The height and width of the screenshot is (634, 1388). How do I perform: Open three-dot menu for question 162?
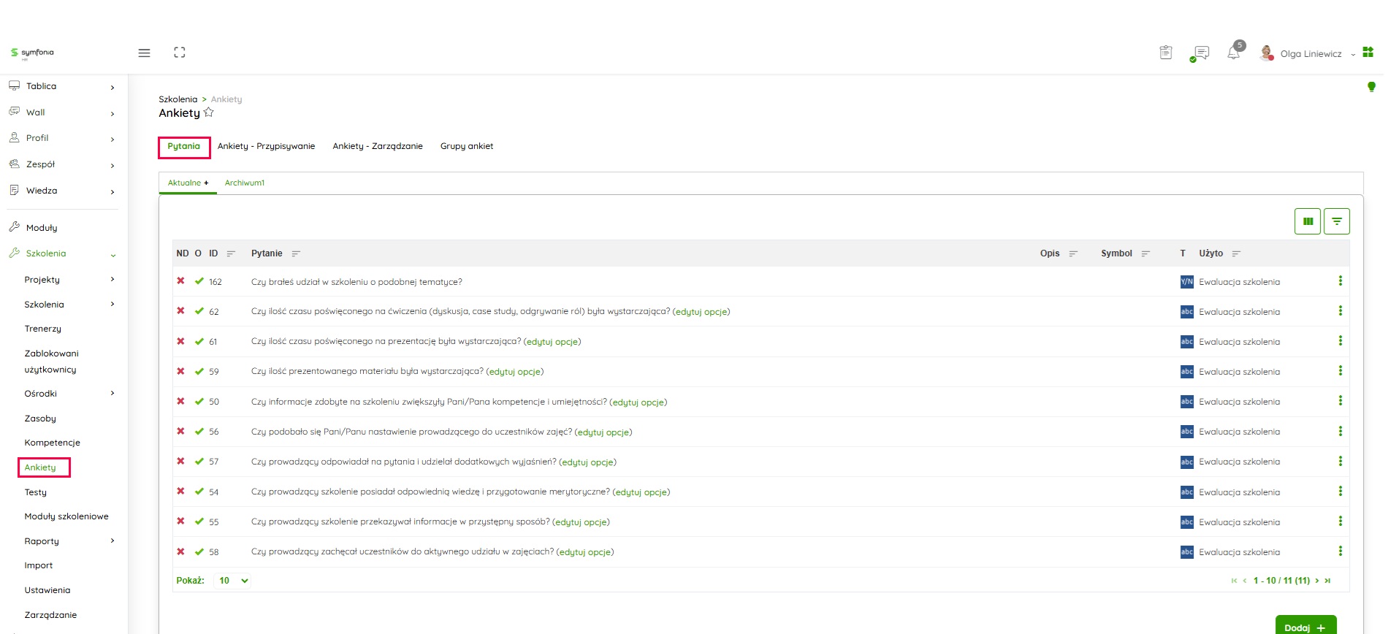click(1340, 281)
